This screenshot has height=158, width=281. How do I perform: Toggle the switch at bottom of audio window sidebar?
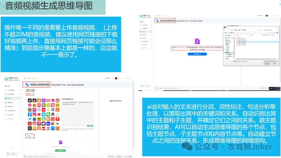coord(146,81)
